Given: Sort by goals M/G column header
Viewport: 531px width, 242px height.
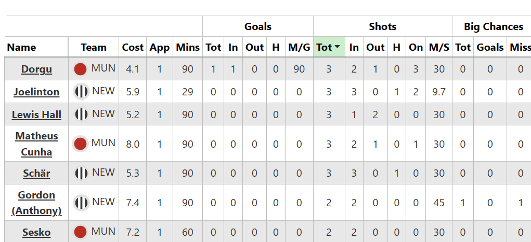Looking at the screenshot, I should point(299,47).
